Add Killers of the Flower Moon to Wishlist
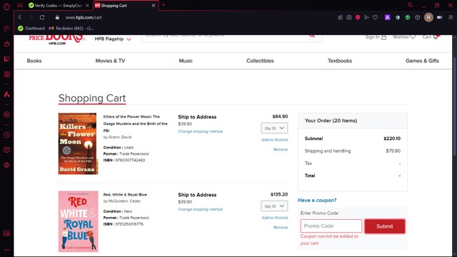Image resolution: width=457 pixels, height=257 pixels. coord(274,140)
